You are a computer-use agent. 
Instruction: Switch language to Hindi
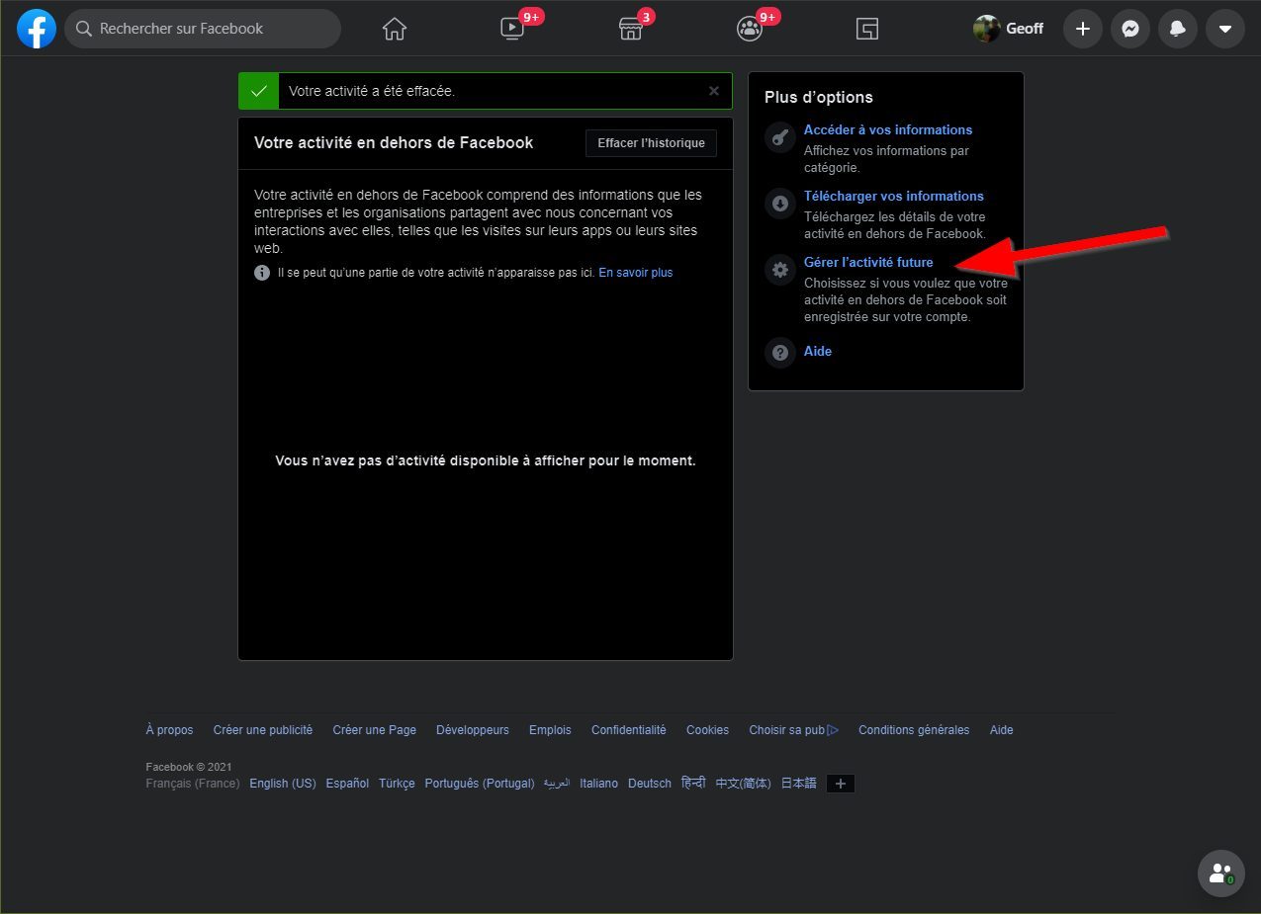tap(693, 784)
